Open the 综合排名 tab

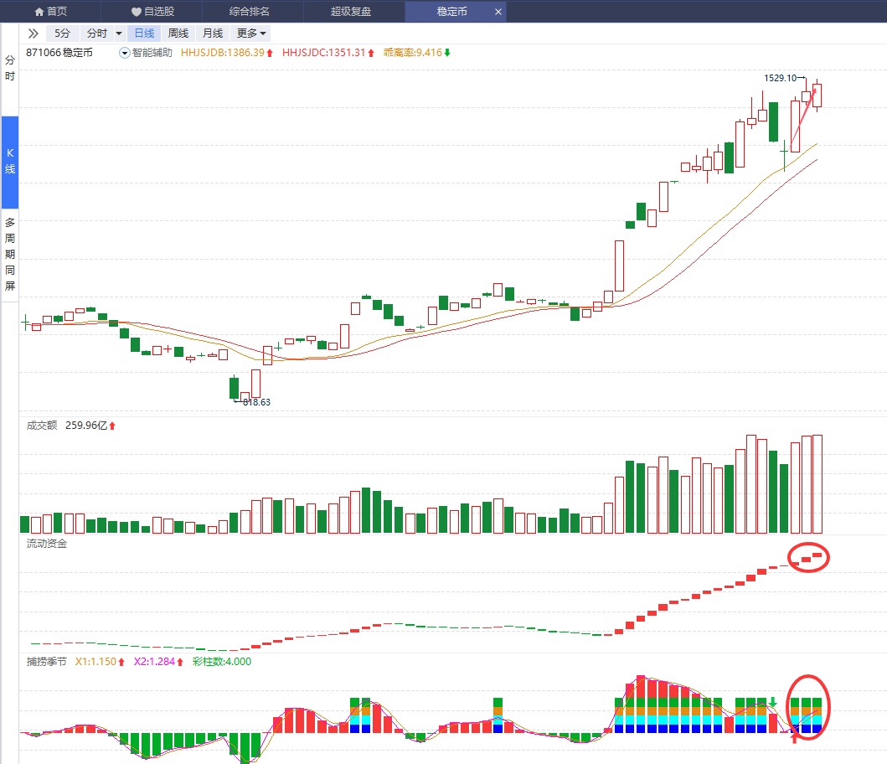click(x=250, y=12)
